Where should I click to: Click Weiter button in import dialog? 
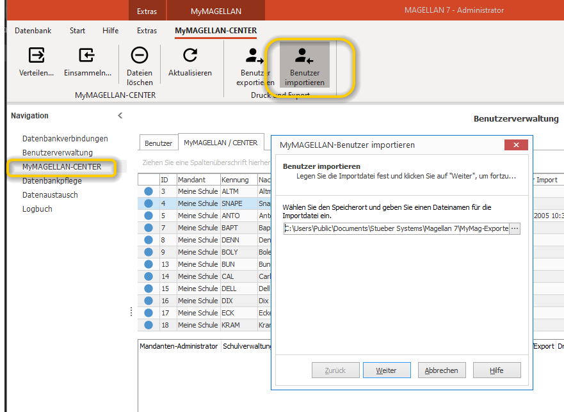tap(387, 370)
